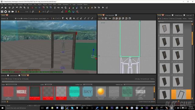Redo the last undone action

21,8
